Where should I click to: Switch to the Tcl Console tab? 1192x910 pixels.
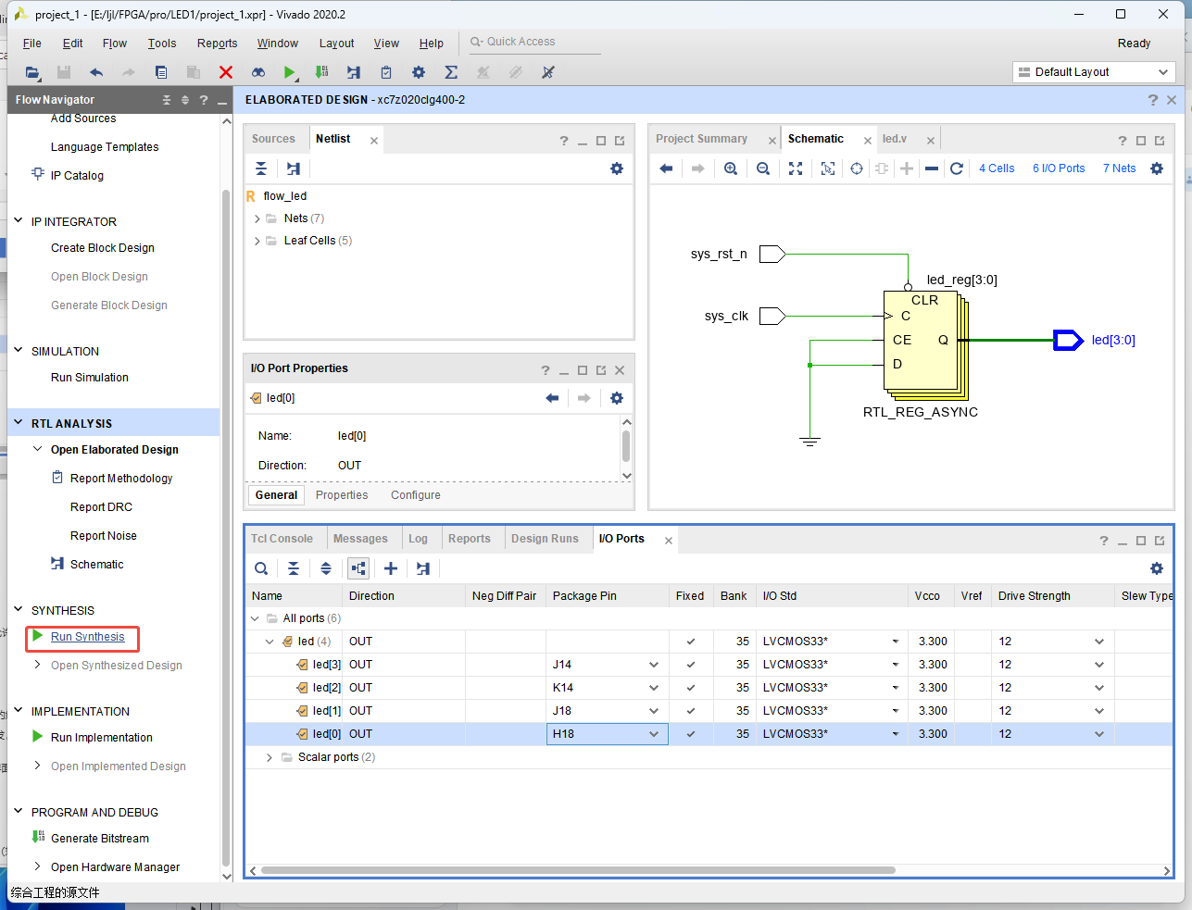(x=282, y=539)
